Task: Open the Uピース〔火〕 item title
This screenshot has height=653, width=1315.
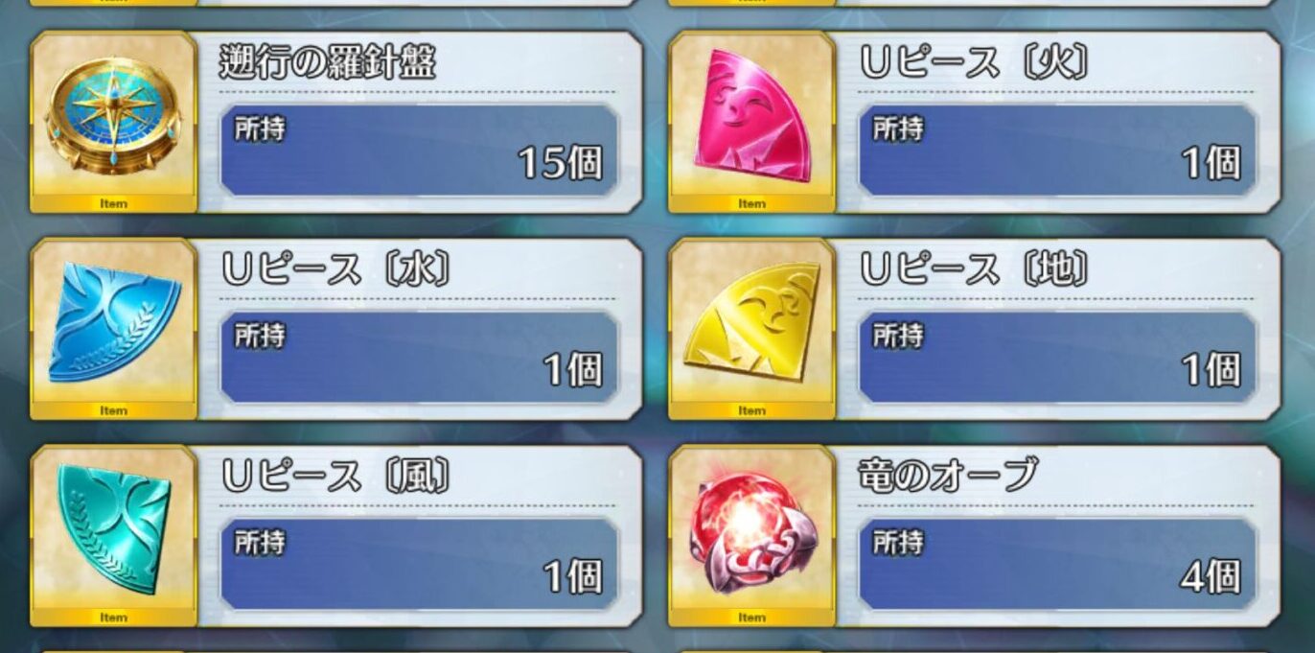Action: click(x=975, y=63)
